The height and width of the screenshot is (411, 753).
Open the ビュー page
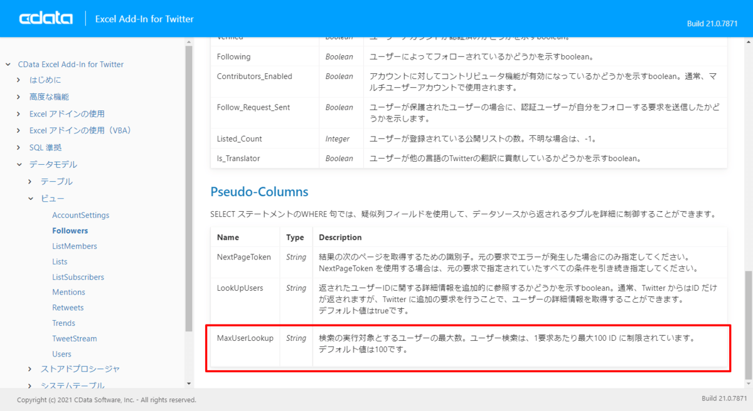(x=52, y=199)
